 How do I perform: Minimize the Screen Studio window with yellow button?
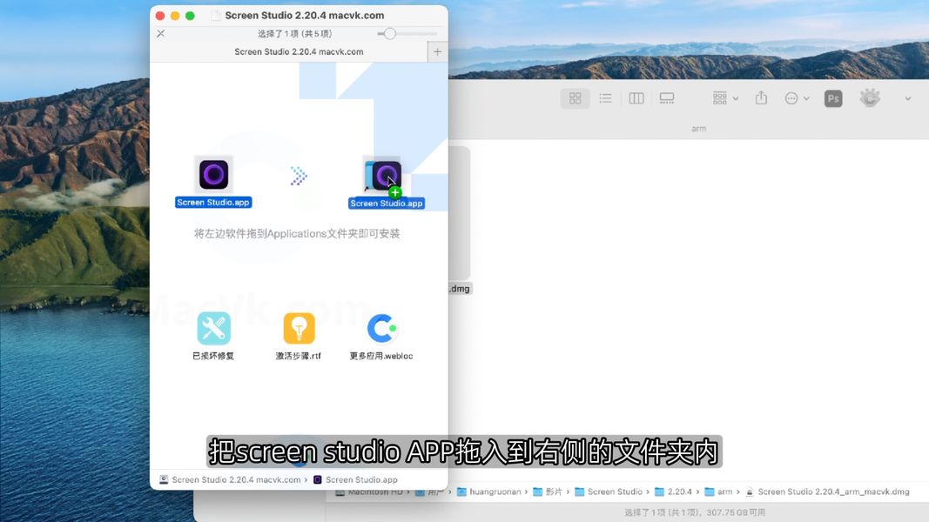click(175, 16)
